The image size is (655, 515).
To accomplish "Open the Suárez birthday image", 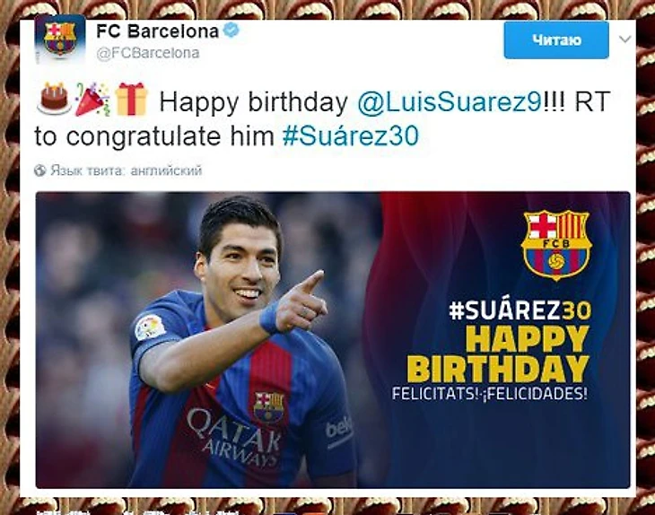I will 333,340.
